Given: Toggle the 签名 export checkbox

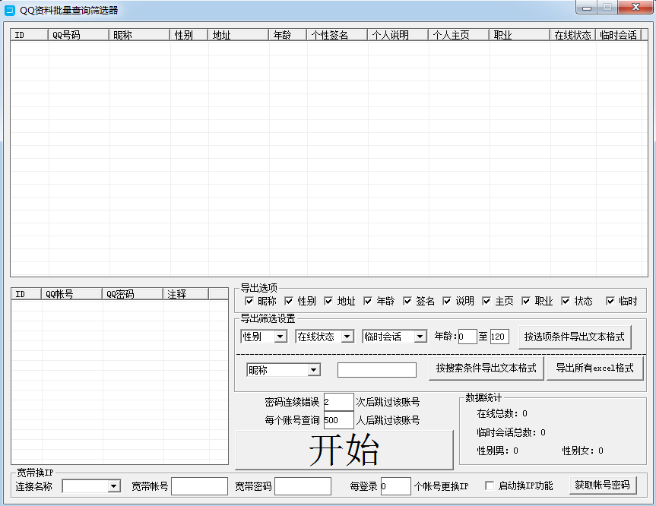Looking at the screenshot, I should 407,301.
